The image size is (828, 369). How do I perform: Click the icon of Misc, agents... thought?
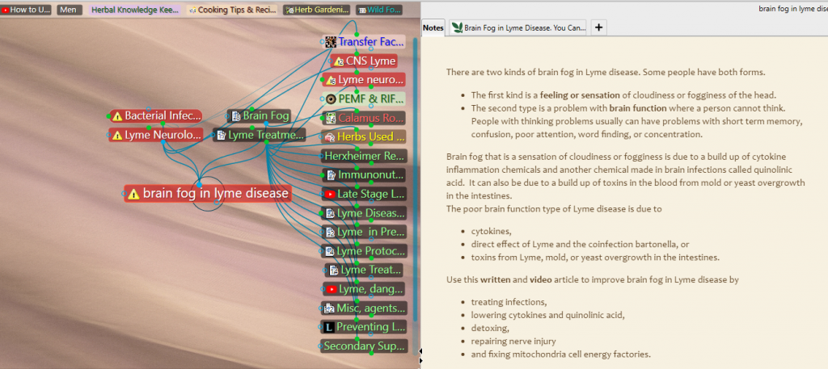click(329, 308)
